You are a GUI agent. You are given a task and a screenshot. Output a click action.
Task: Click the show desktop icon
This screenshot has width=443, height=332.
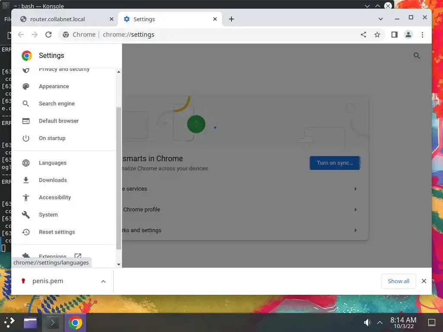[432, 322]
